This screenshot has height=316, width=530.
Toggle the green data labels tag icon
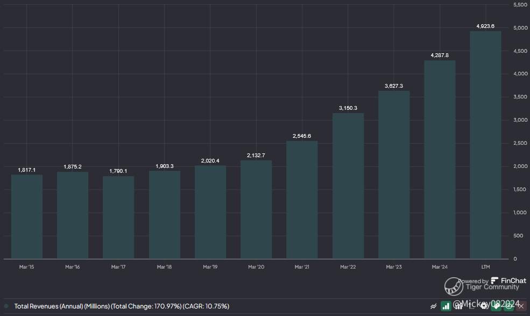coord(496,306)
